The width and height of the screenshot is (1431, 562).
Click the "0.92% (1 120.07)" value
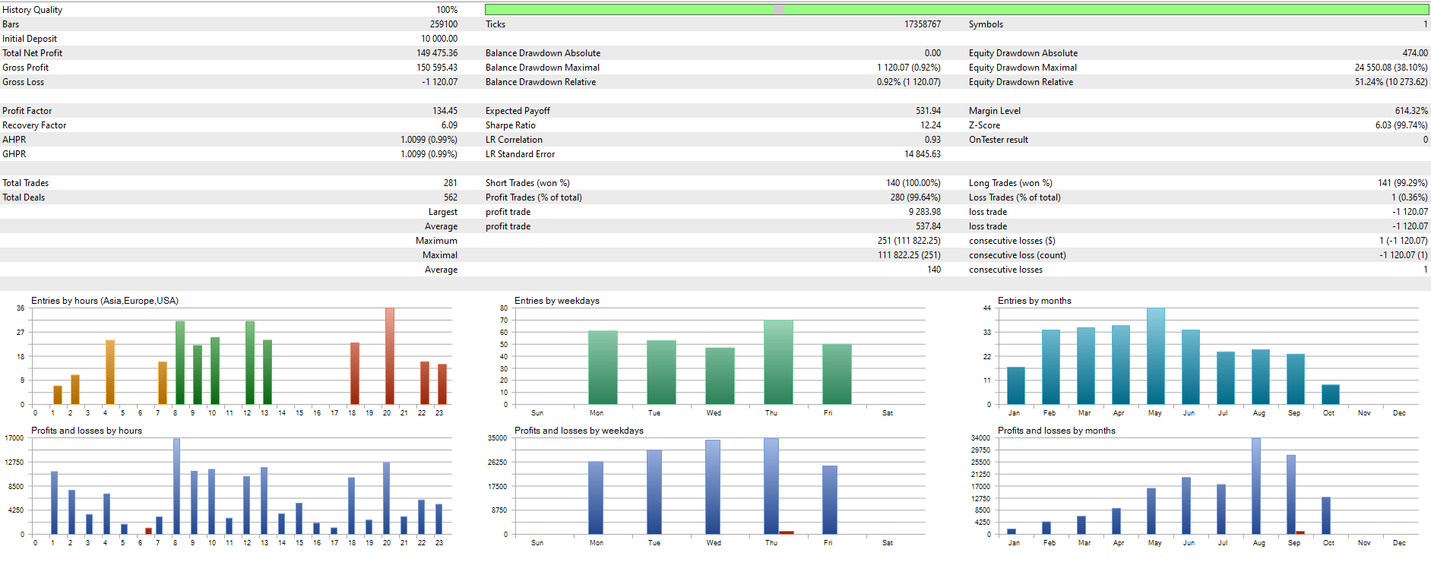pos(909,82)
